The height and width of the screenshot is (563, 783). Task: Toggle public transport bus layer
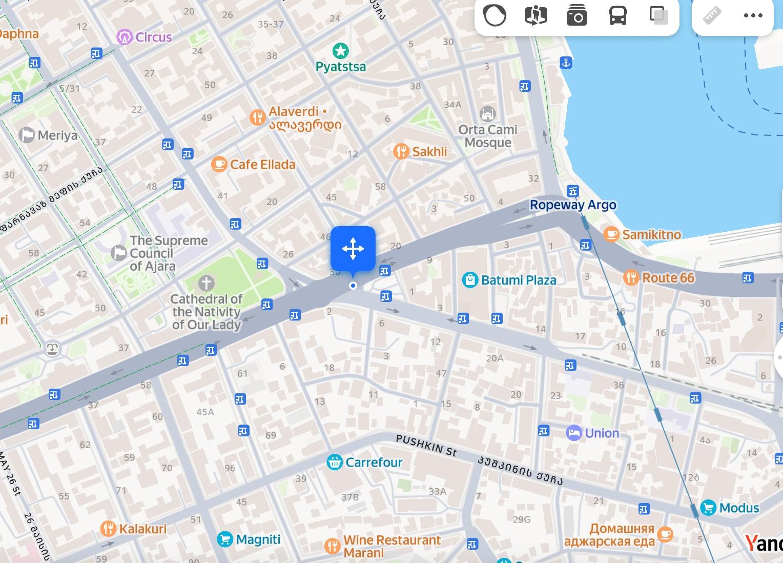(x=617, y=16)
